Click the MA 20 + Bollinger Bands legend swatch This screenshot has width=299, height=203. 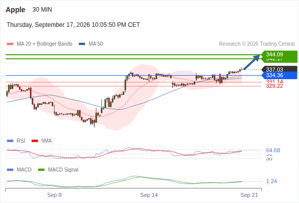tap(10, 44)
